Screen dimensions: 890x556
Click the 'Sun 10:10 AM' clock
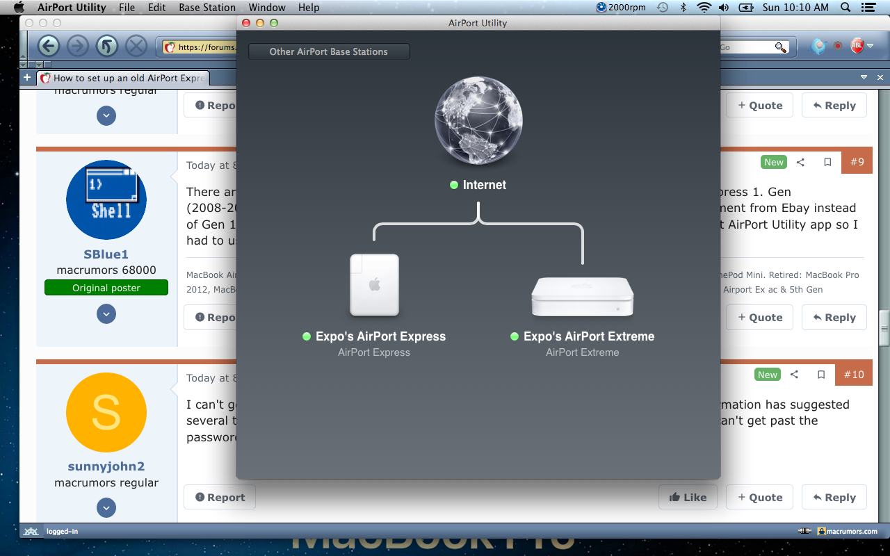tap(795, 8)
